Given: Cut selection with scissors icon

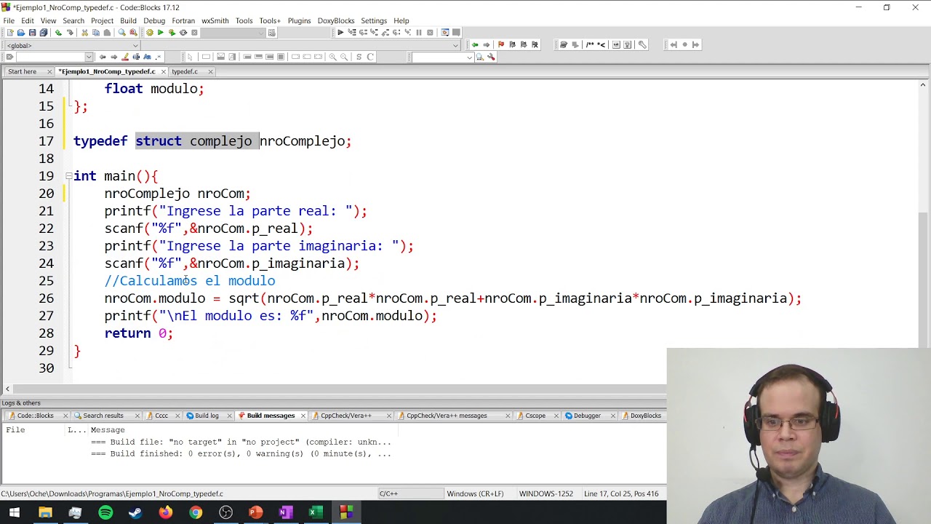Looking at the screenshot, I should tap(84, 32).
